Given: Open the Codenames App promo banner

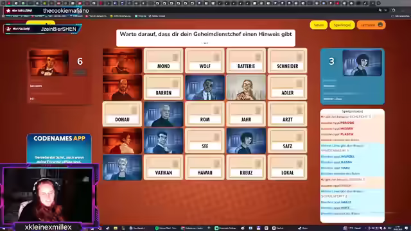Looking at the screenshot, I should pos(59,149).
